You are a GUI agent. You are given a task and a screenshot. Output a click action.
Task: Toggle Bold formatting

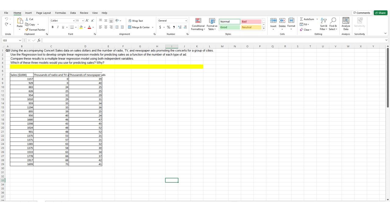52,27
